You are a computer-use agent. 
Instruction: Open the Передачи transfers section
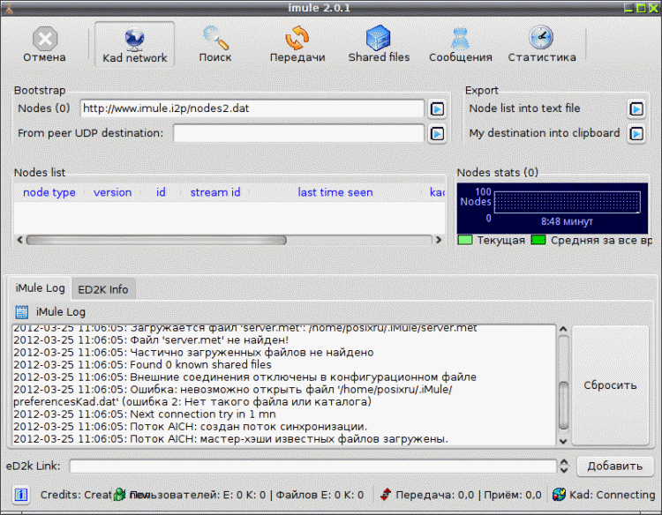coord(297,44)
